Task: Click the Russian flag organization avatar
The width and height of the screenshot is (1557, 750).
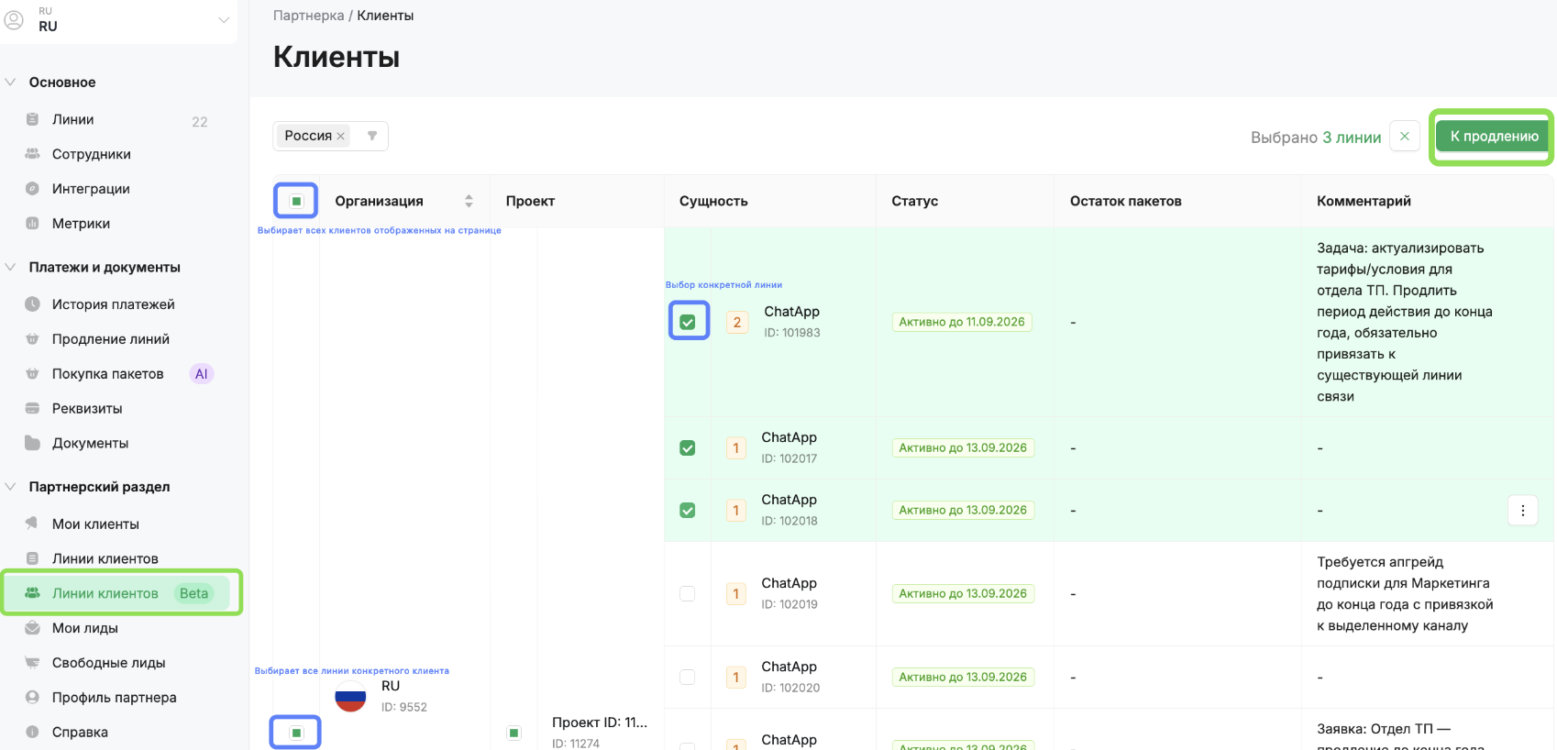Action: [350, 697]
